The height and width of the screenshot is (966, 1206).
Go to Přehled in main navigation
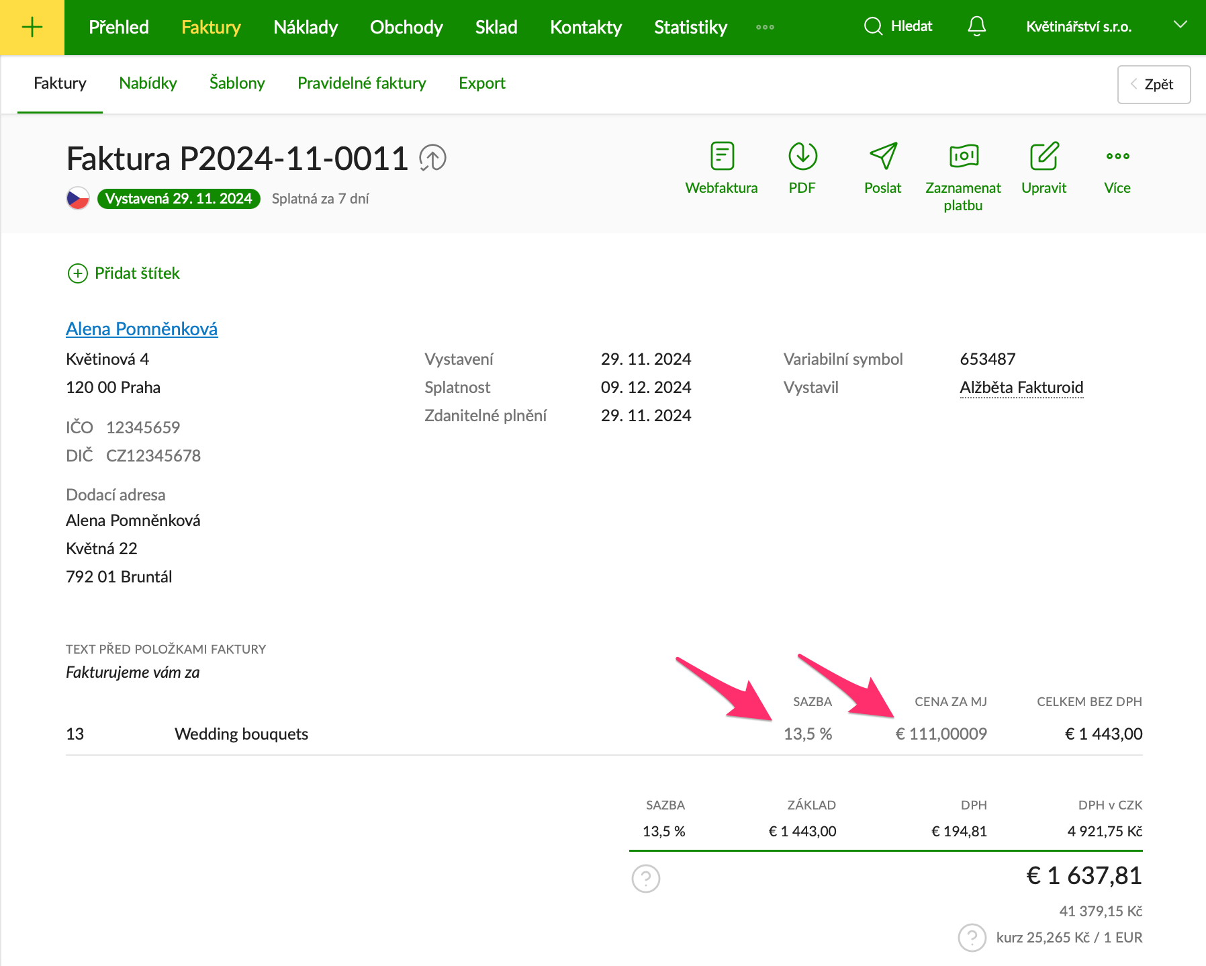119,27
